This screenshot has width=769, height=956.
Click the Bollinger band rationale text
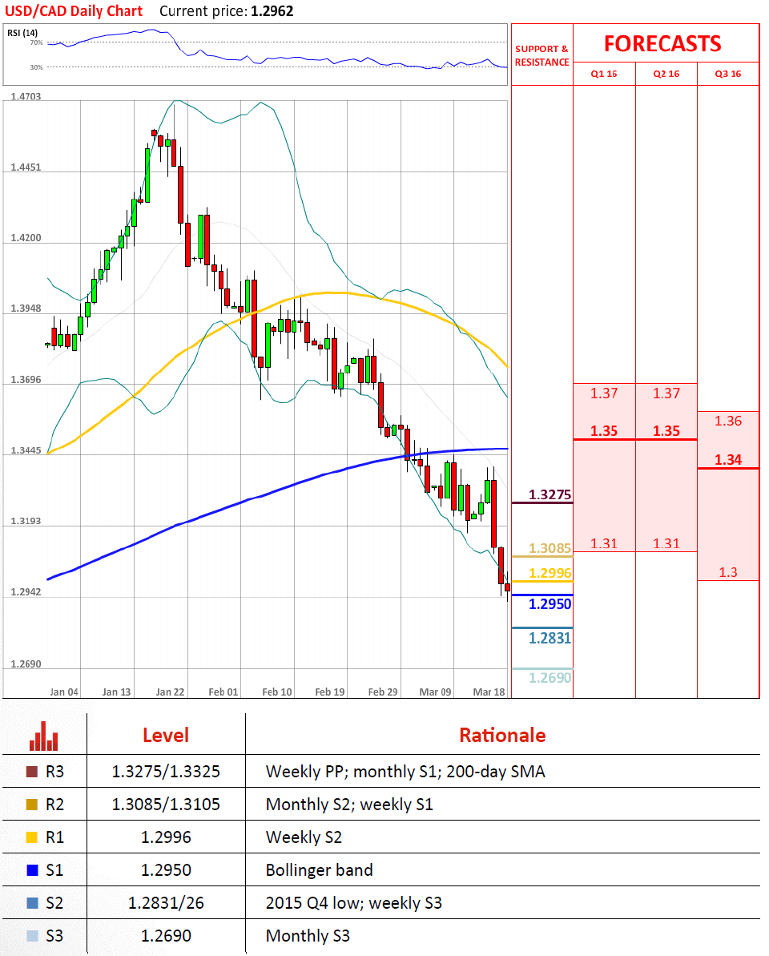pyautogui.click(x=320, y=870)
